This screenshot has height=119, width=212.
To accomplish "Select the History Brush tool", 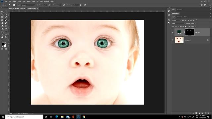I will point(6,23).
